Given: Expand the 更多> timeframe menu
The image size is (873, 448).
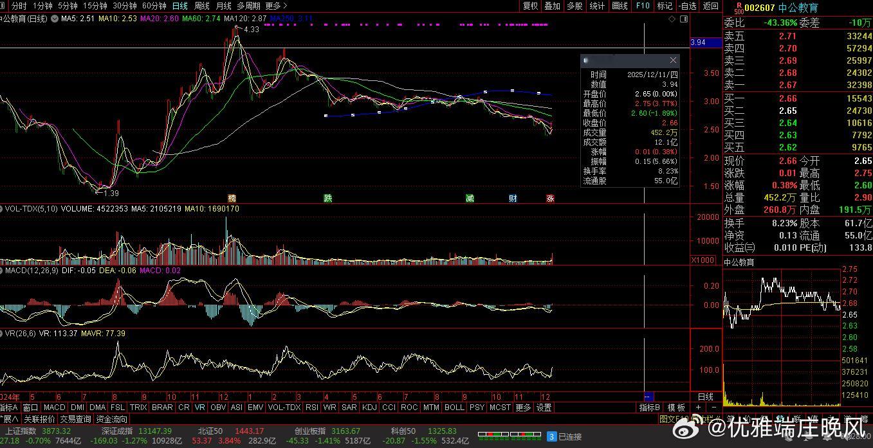Looking at the screenshot, I should coord(275,6).
